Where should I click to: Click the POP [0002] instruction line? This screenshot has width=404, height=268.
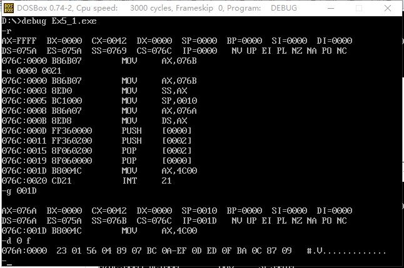tap(97, 151)
